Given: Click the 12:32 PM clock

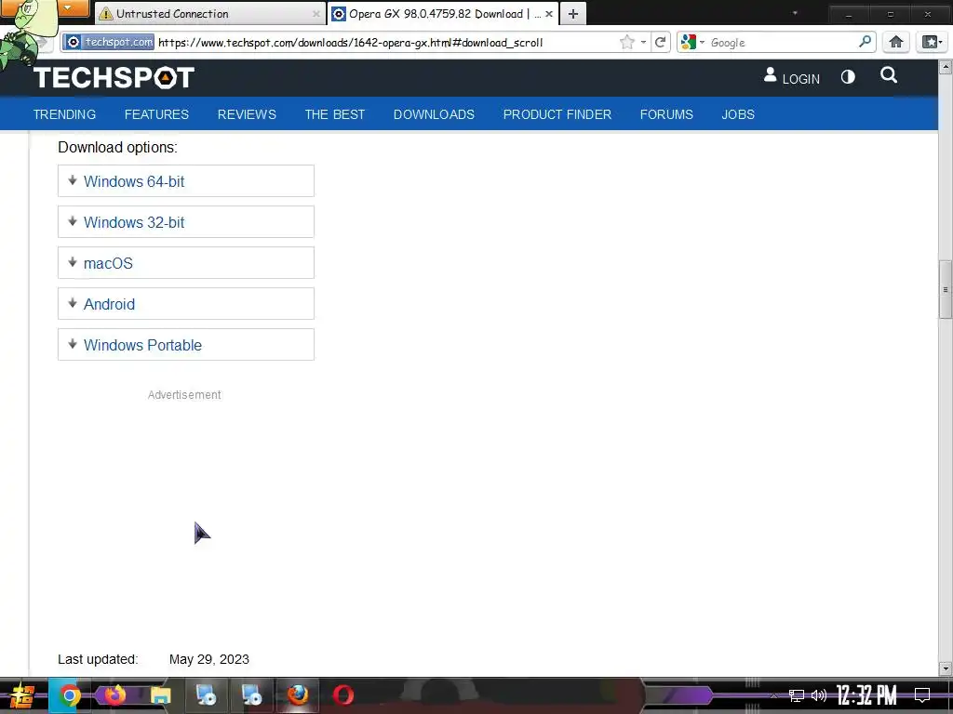Looking at the screenshot, I should [x=866, y=695].
